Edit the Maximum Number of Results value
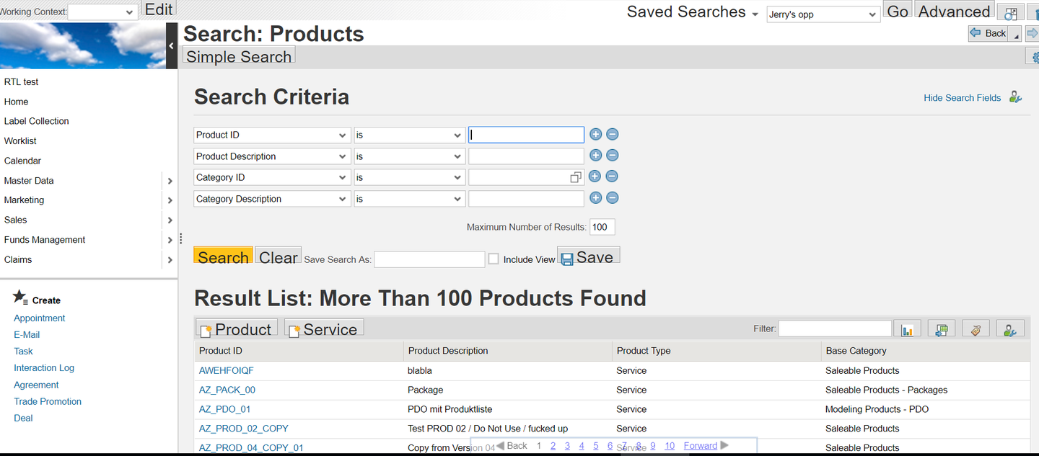This screenshot has height=456, width=1039. pyautogui.click(x=602, y=226)
